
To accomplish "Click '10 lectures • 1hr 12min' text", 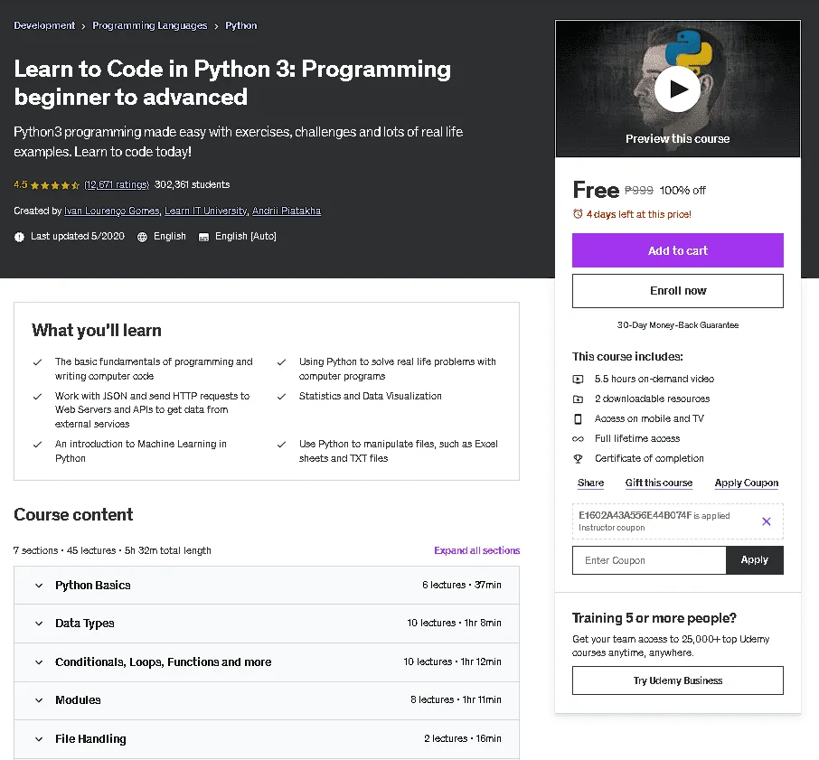I will click(452, 661).
